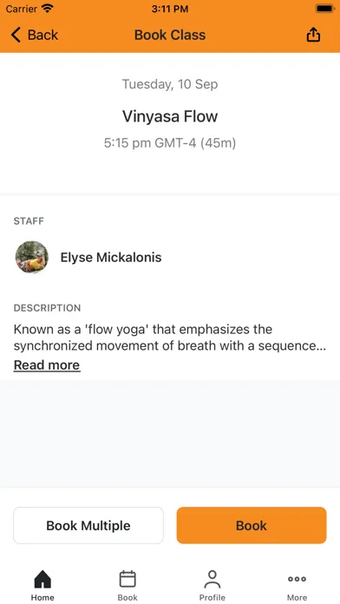
Task: Open the Home tab house icon
Action: click(42, 579)
